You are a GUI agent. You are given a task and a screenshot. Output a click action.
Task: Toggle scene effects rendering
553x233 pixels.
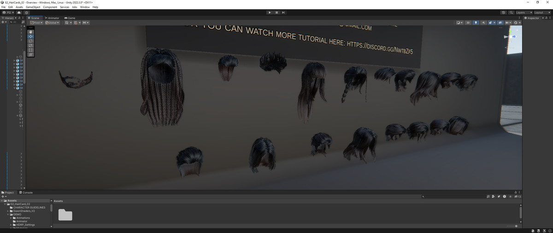(x=490, y=23)
